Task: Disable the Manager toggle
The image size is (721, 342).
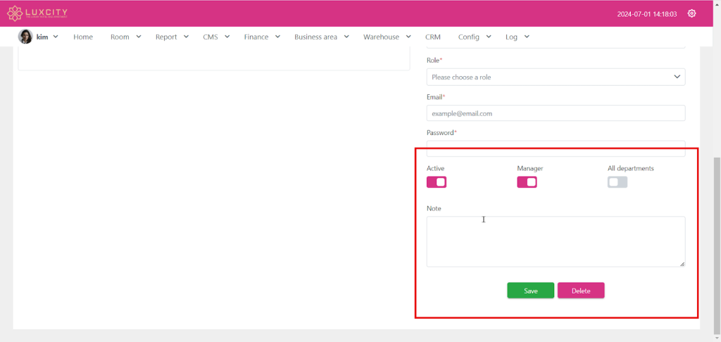Action: [527, 182]
